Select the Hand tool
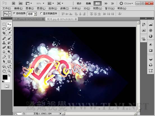This screenshot has height=116, width=155. pyautogui.click(x=4, y=71)
